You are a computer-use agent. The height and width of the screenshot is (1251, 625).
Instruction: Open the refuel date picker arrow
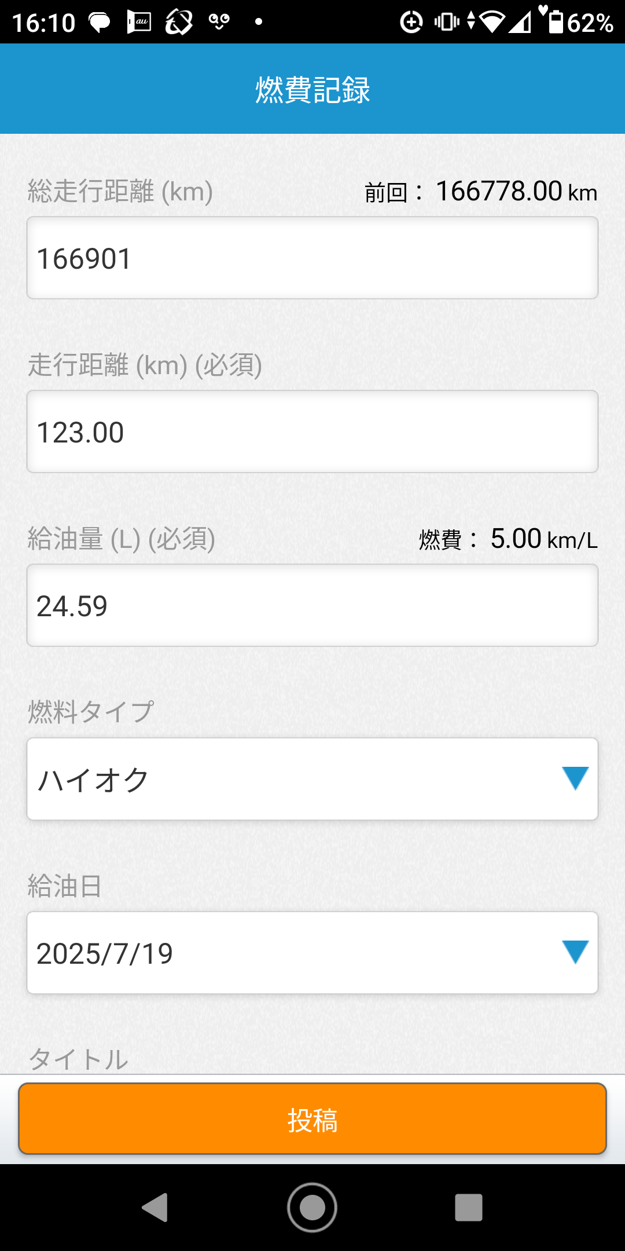(x=575, y=952)
